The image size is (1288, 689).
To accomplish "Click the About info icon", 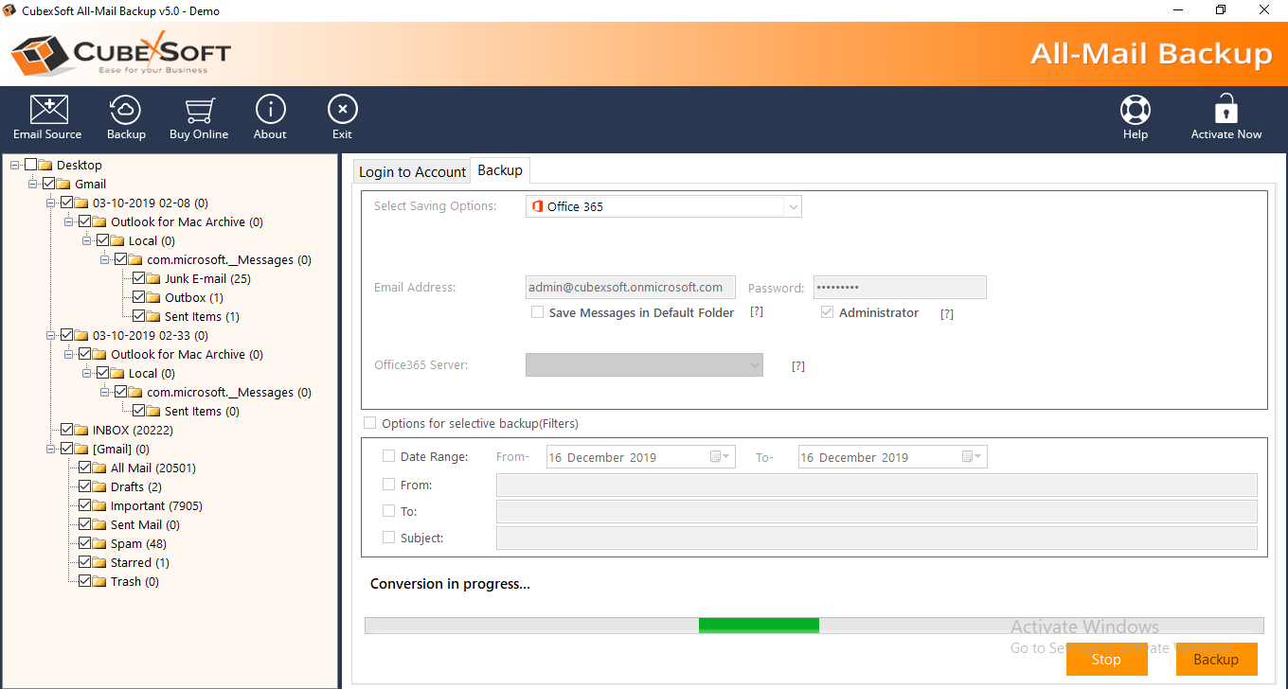I will (270, 111).
